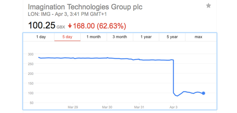The height and width of the screenshot is (113, 237).
Task: Open the 1 month tab
Action: [x=94, y=37]
